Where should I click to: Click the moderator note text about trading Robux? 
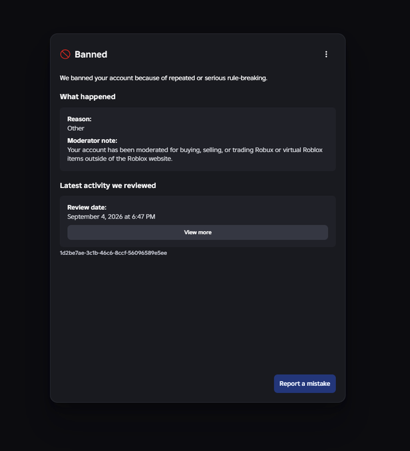(195, 154)
